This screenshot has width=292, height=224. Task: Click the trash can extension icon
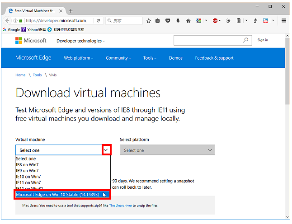pos(239,20)
